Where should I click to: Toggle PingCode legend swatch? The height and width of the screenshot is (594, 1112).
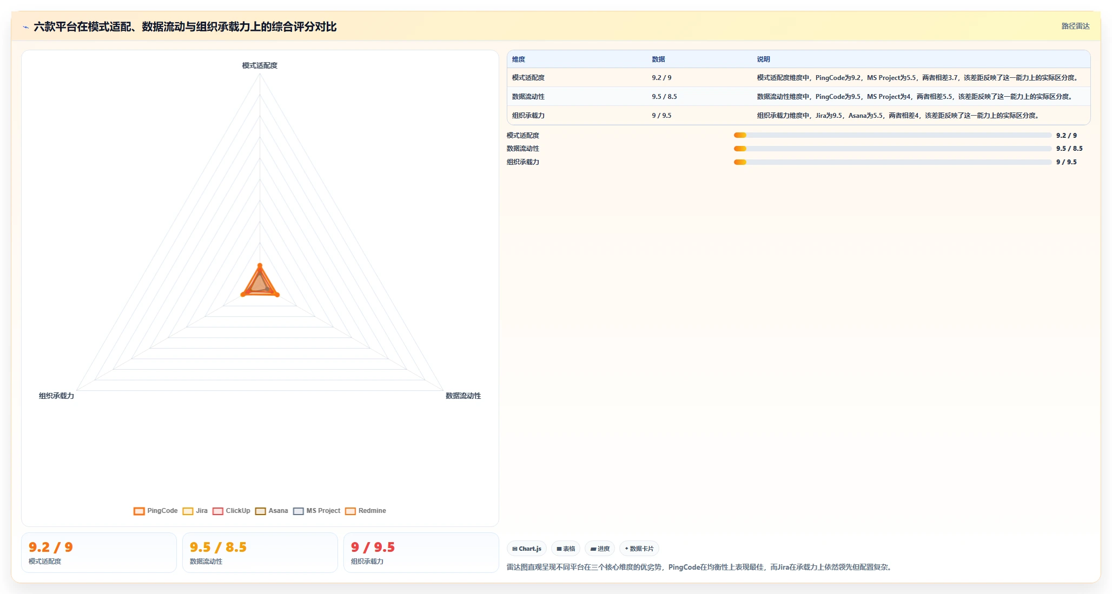click(x=139, y=511)
